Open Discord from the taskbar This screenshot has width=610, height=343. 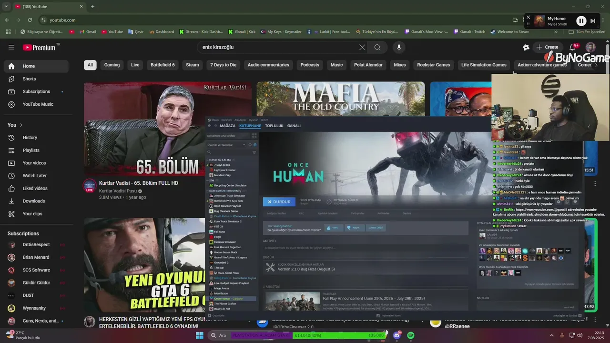point(396,335)
